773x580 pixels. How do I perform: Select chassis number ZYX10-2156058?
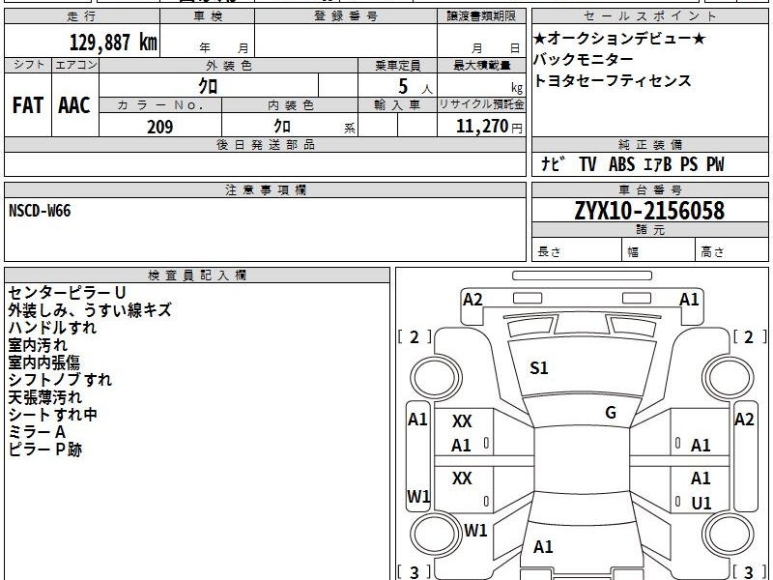tap(649, 211)
